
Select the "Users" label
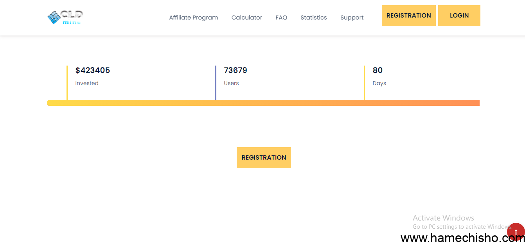(231, 83)
